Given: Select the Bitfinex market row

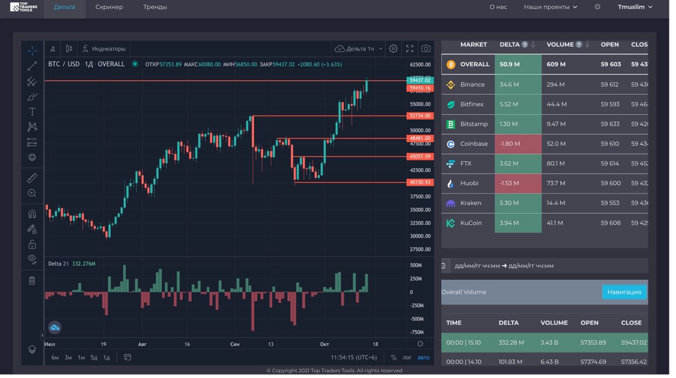Looking at the screenshot, I should [x=544, y=104].
